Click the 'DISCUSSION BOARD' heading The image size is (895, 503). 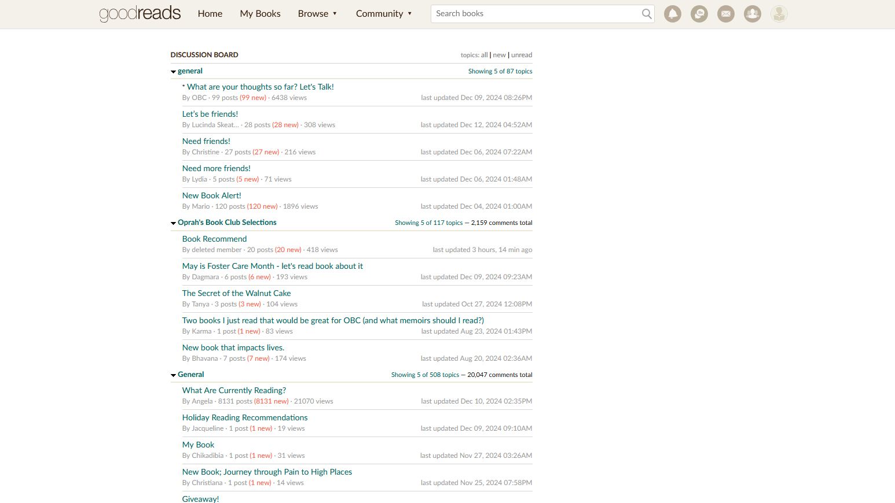tap(204, 55)
